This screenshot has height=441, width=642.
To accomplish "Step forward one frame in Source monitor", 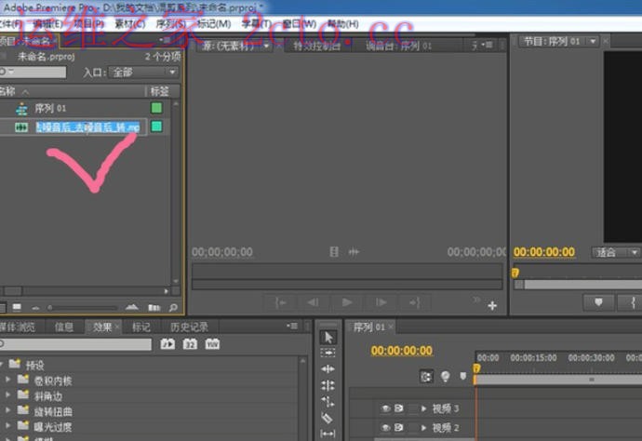I will coord(381,302).
